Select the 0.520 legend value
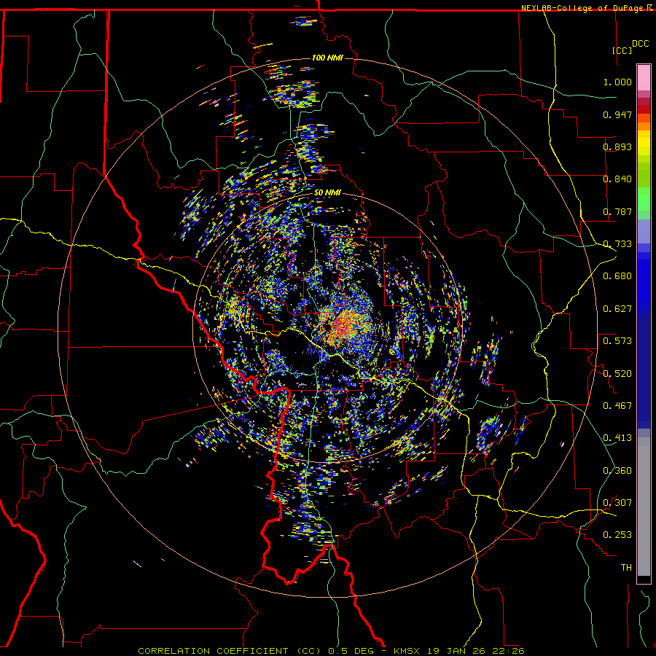Image resolution: width=656 pixels, height=656 pixels. pyautogui.click(x=617, y=374)
